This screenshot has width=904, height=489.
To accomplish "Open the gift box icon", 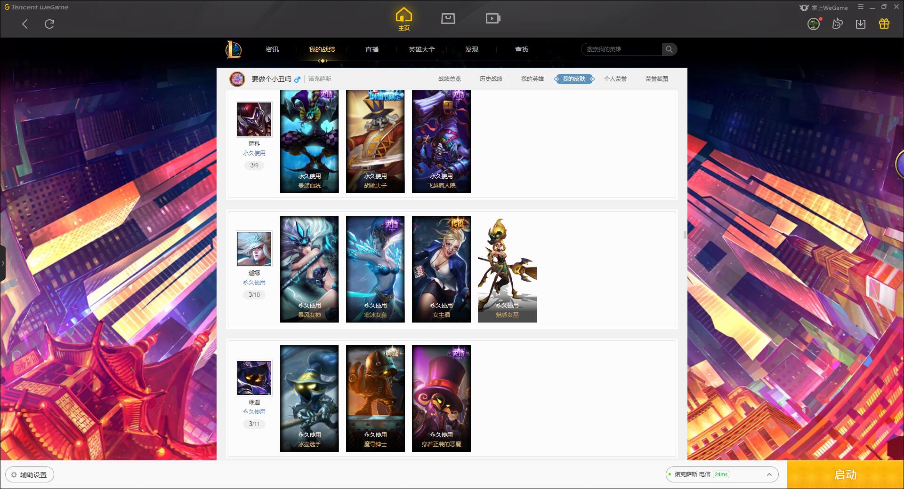I will coord(884,24).
